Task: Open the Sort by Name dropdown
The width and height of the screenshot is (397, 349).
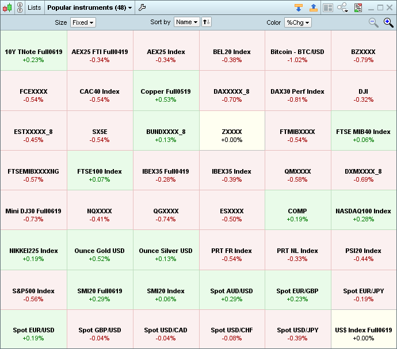Action: coord(186,22)
